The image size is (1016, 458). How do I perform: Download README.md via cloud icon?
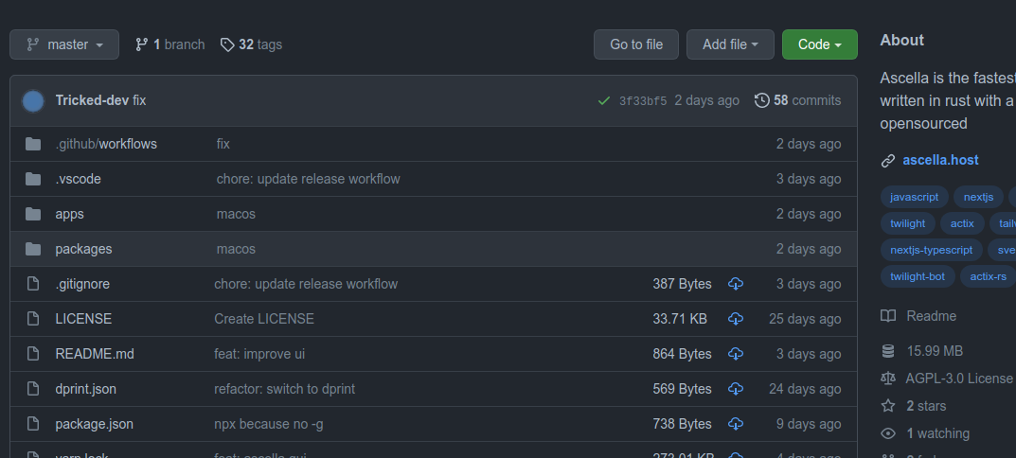(736, 354)
